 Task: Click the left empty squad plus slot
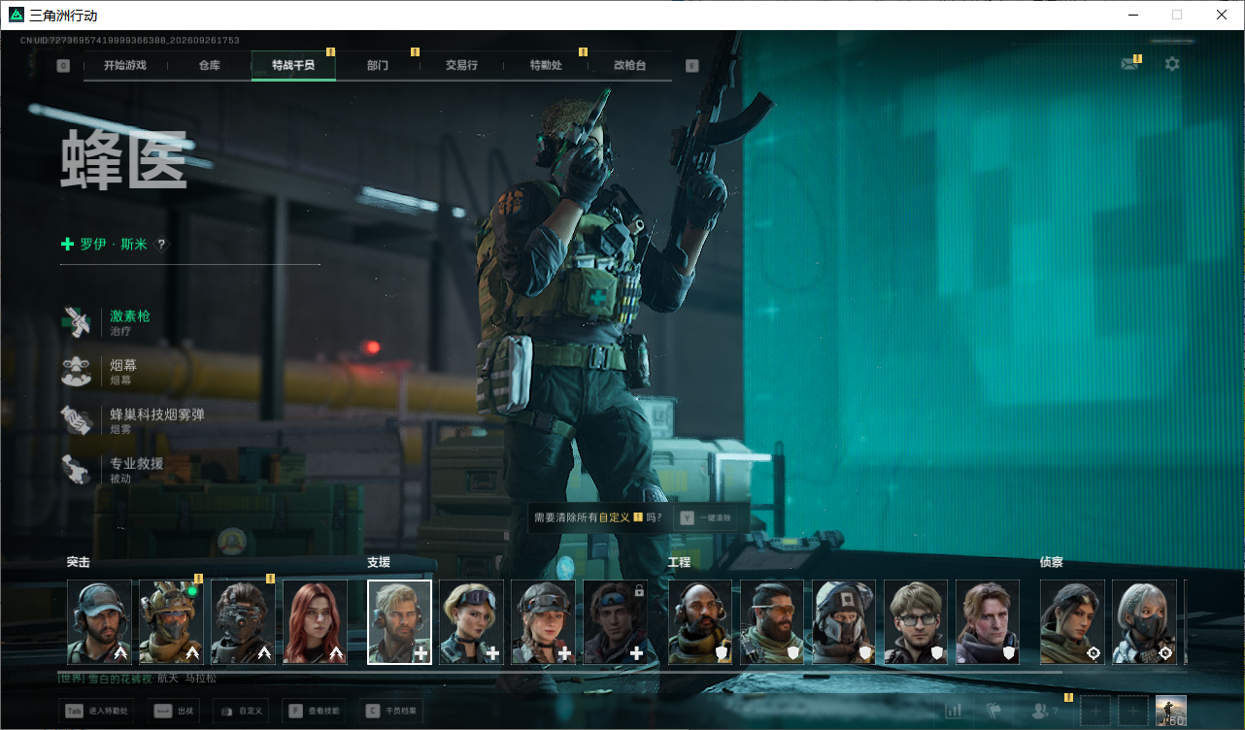click(x=1094, y=712)
